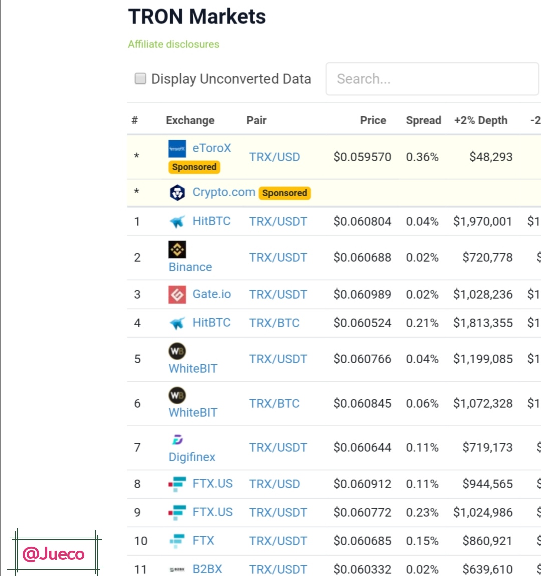Screen dimensions: 541x576
Task: Click the depth value $719,173
Action: tap(488, 448)
